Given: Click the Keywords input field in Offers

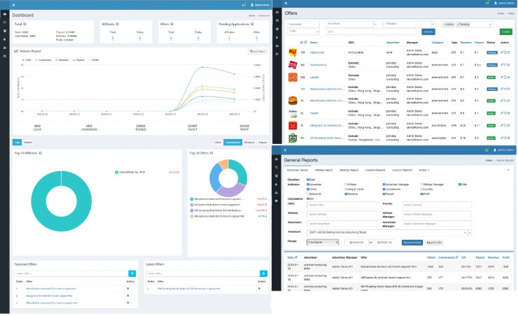Looking at the screenshot, I should [303, 24].
